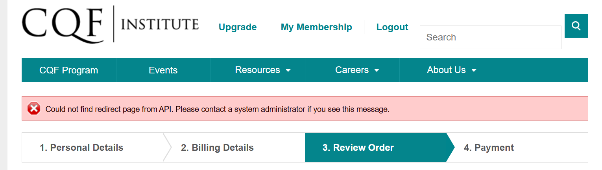This screenshot has width=602, height=170.
Task: Jump to the Payment step
Action: pos(489,148)
